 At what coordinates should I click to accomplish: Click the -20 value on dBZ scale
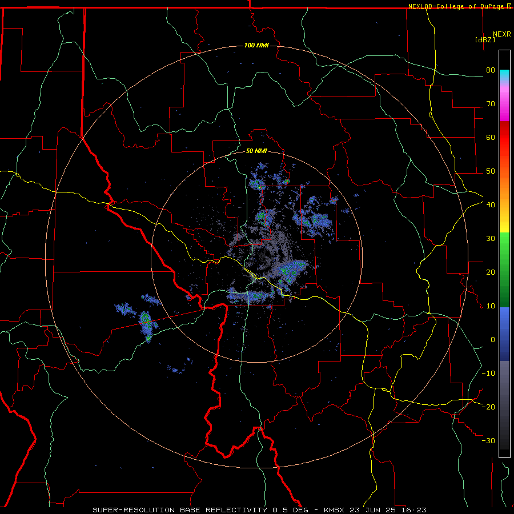click(488, 407)
